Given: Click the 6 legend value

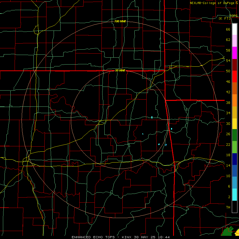Looking at the screenshot, I should pos(229,186).
